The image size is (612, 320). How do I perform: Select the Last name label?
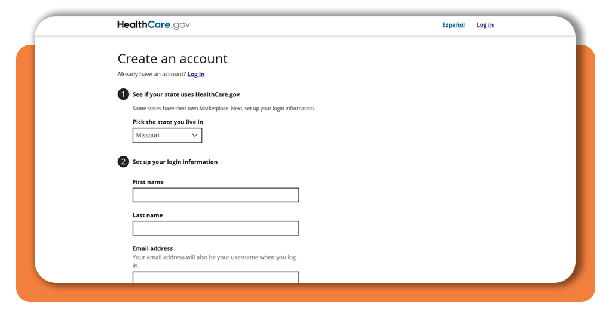click(148, 215)
